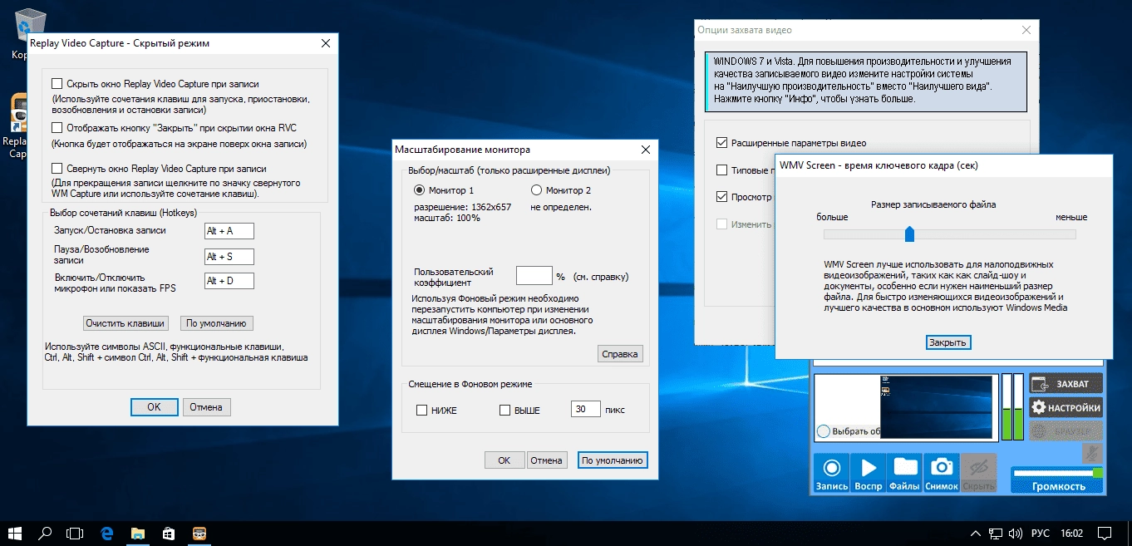
Task: Click the РУС input language indicator
Action: click(x=1041, y=533)
